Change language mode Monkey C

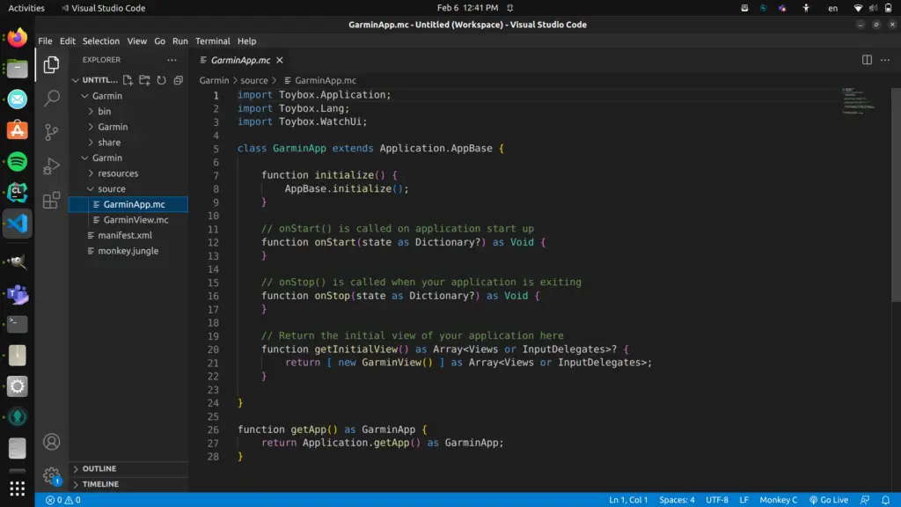(x=778, y=500)
